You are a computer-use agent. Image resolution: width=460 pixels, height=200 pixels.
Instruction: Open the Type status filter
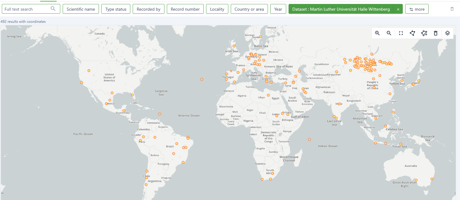click(x=116, y=9)
